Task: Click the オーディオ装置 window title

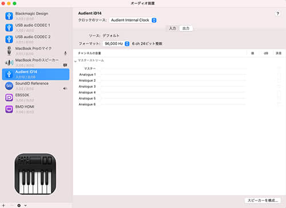Action: tap(142, 3)
